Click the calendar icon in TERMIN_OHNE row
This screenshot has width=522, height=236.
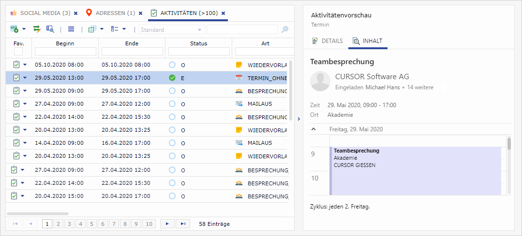[x=239, y=78]
